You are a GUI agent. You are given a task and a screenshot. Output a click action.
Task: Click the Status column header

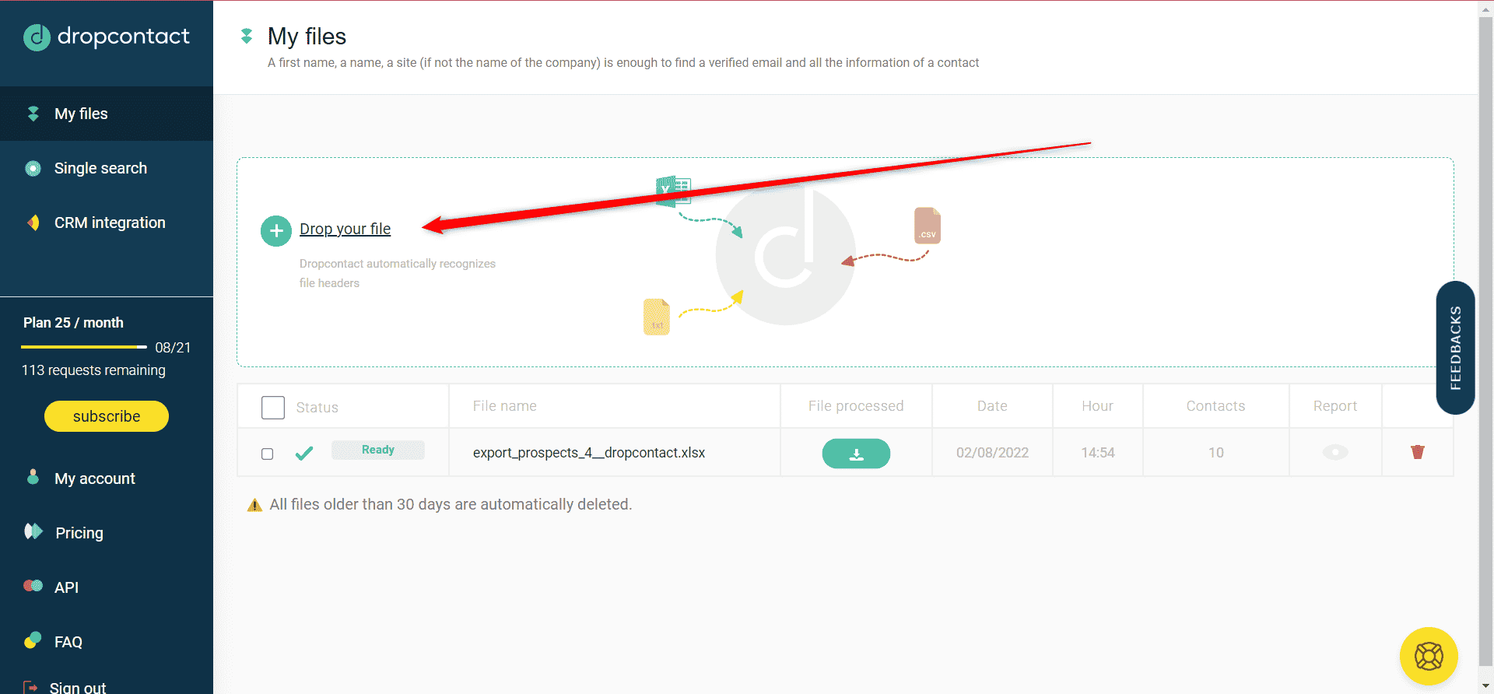[x=317, y=408]
